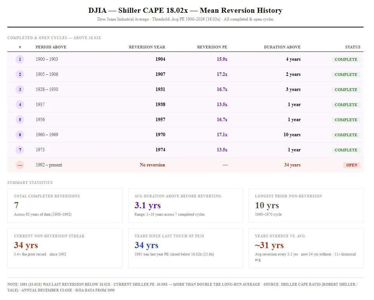Click the number 3 row badge
374x300 pixels.
[20, 89]
